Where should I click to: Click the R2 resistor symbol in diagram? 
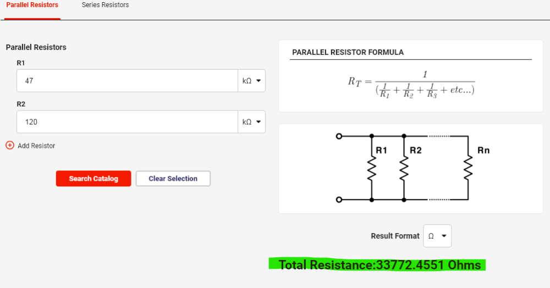click(x=404, y=168)
